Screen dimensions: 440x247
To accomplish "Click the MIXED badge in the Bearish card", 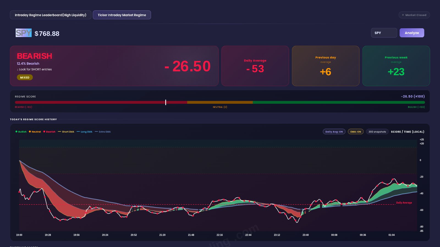I will (25, 77).
